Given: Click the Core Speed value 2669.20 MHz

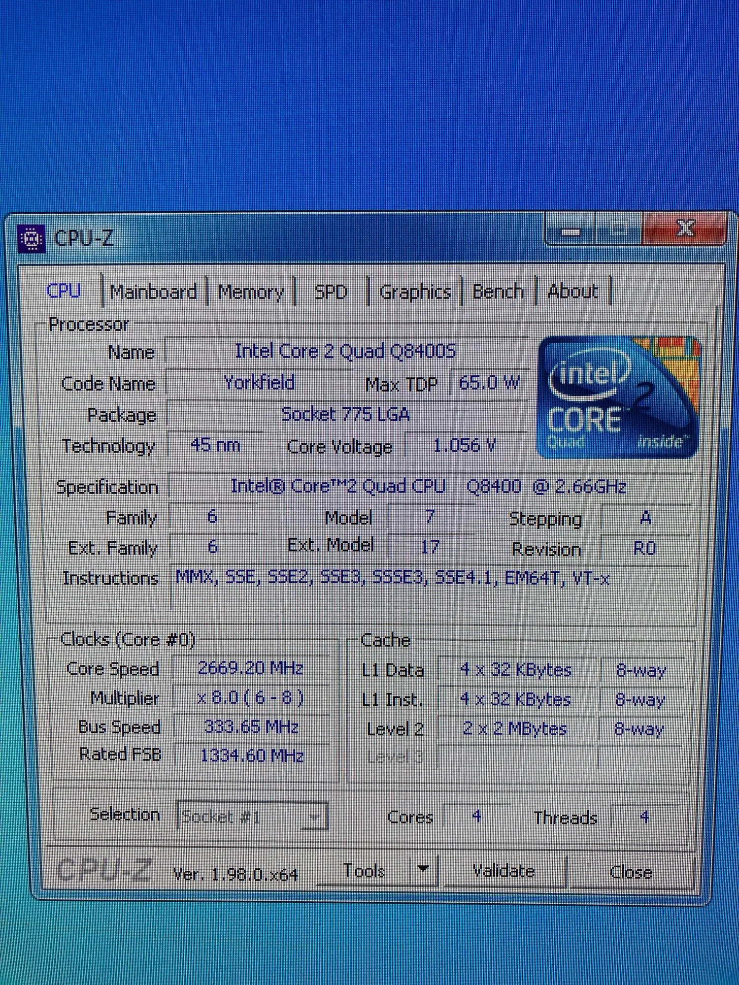Looking at the screenshot, I should click(251, 668).
